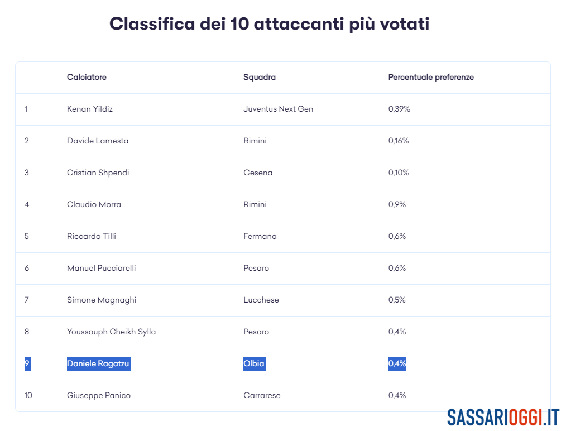Select Cristian Shpendi in the table
This screenshot has width=566, height=431.
(98, 173)
